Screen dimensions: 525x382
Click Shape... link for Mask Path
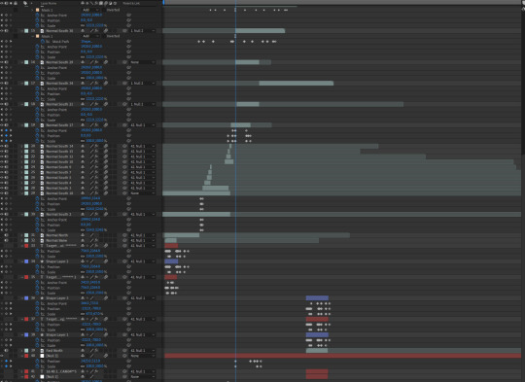tap(87, 42)
